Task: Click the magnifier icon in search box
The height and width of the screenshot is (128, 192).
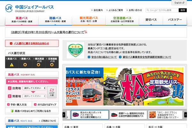Action: pyautogui.click(x=148, y=10)
